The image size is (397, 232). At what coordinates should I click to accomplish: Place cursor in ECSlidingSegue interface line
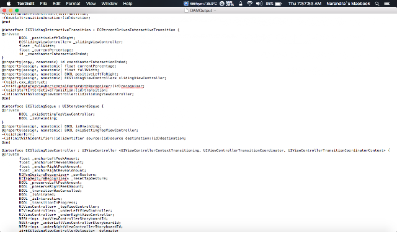click(53, 106)
